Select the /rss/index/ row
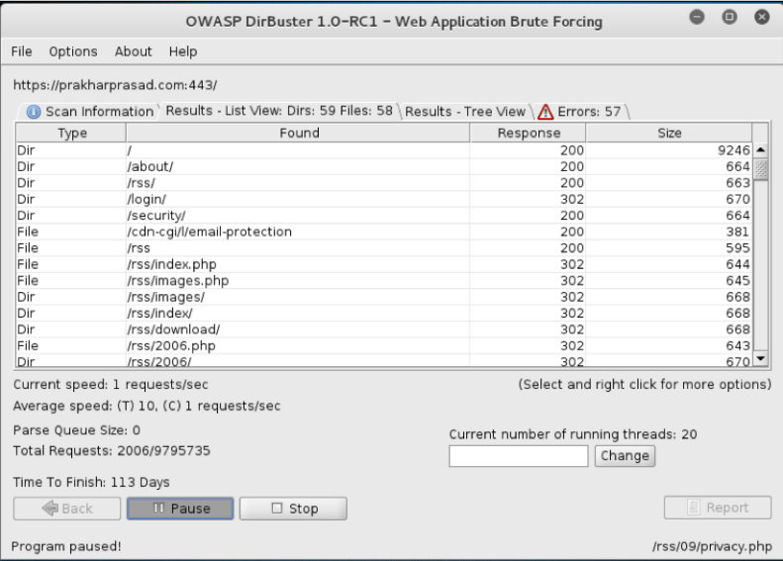Viewport: 783px width, 561px height. 383,313
